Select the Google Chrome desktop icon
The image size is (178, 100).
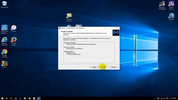(x=4, y=53)
